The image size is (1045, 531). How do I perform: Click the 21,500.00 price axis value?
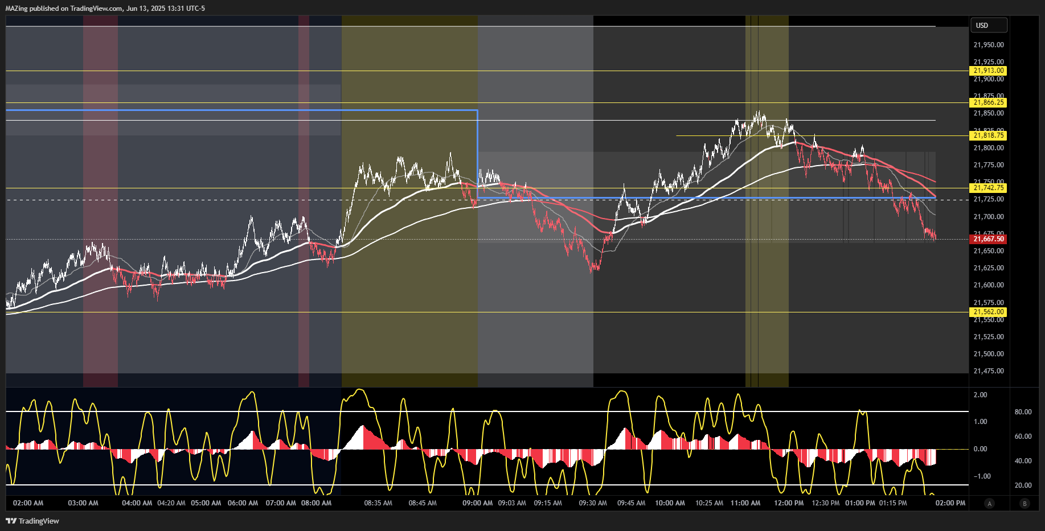[989, 353]
